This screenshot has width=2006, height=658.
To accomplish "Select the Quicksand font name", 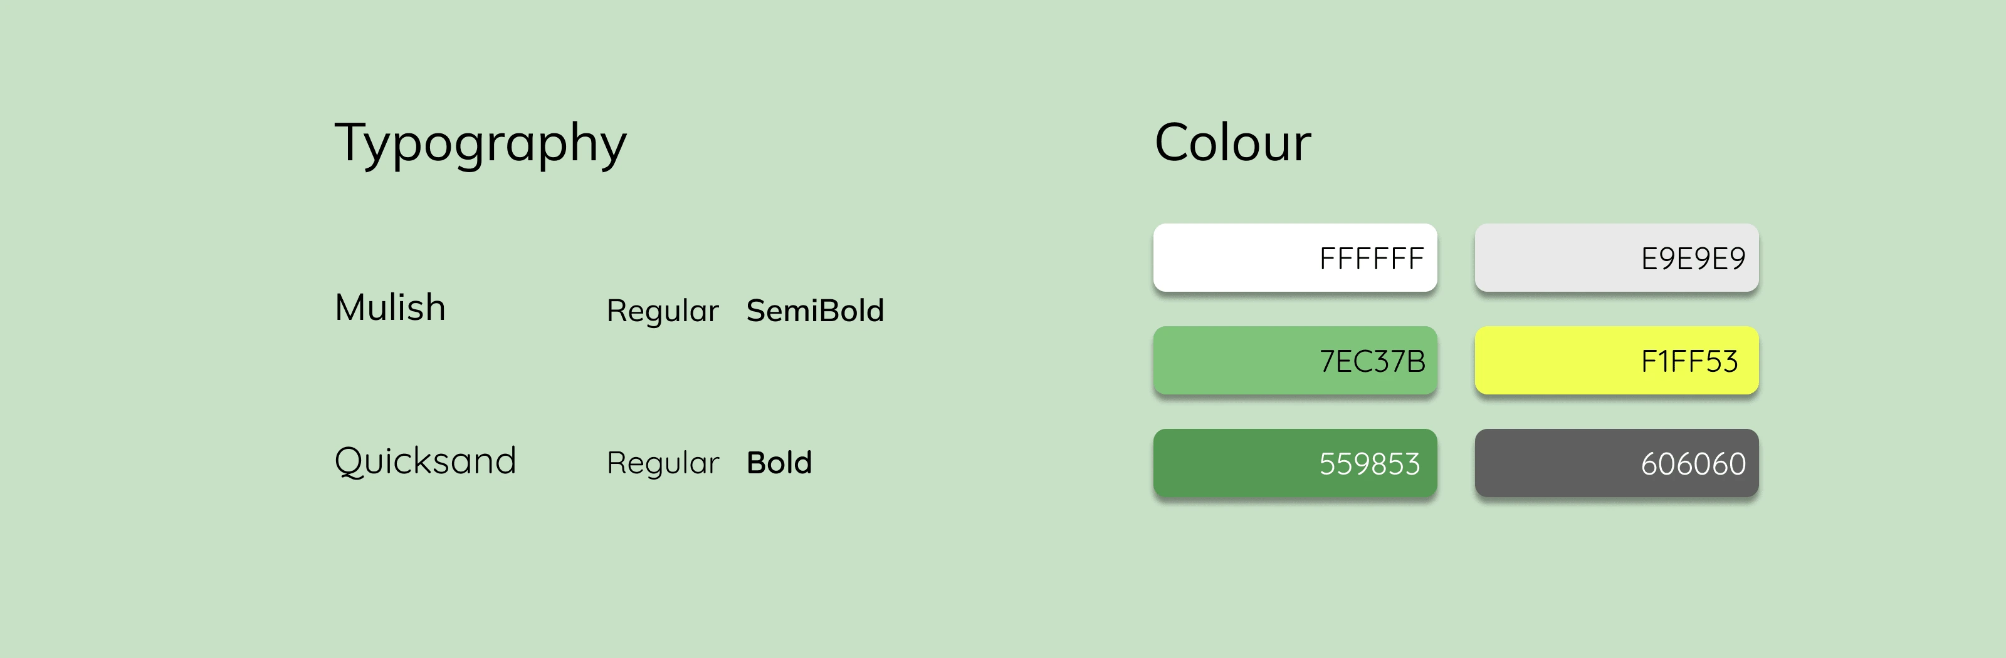I will 425,461.
